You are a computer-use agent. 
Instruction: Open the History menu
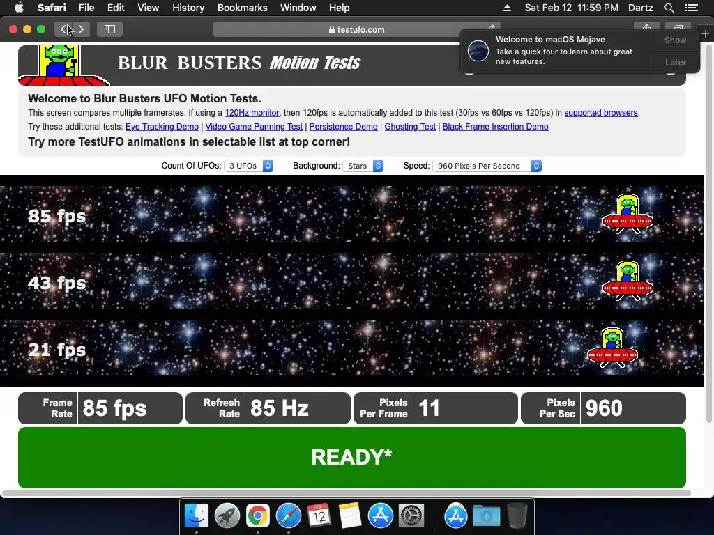coord(188,8)
